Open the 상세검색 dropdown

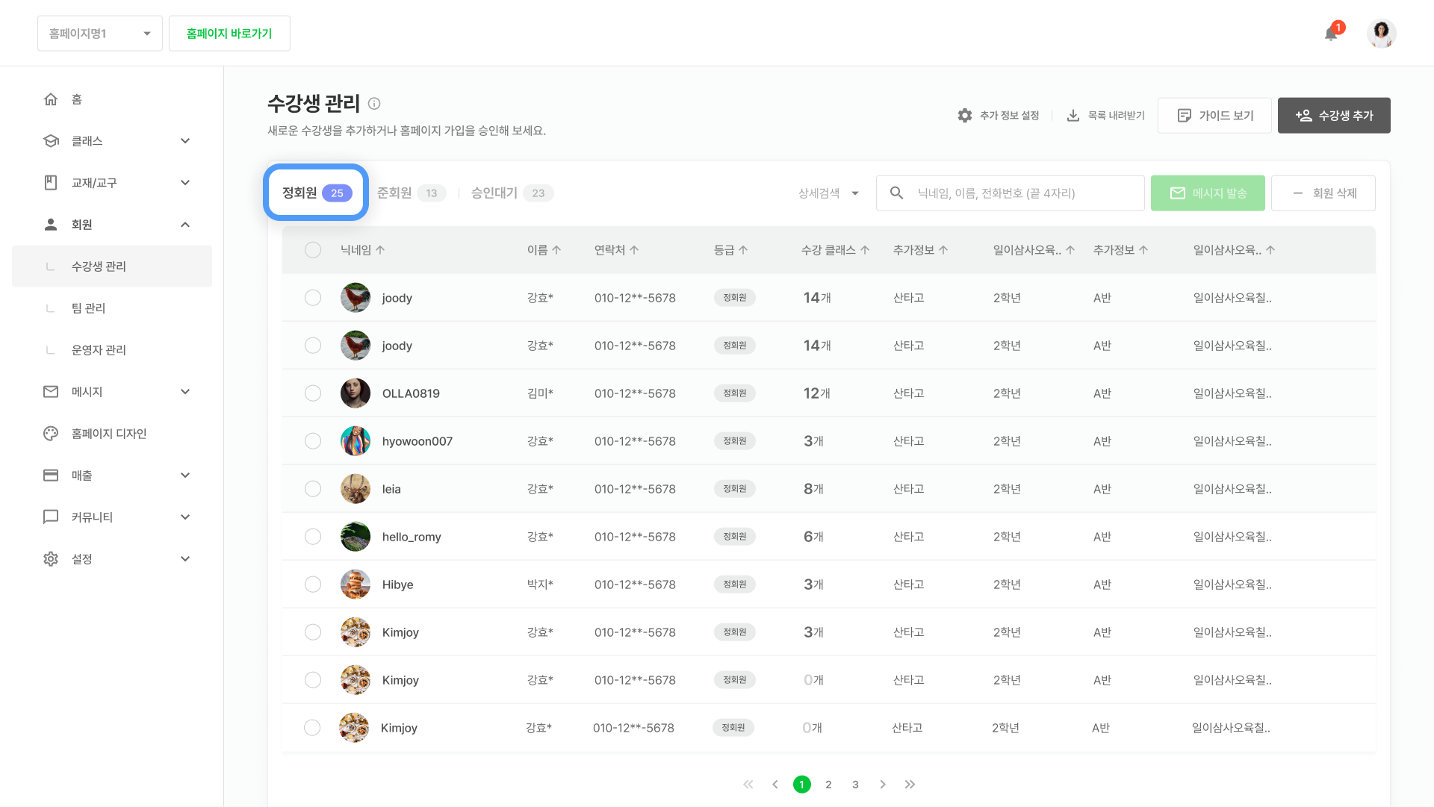(828, 193)
